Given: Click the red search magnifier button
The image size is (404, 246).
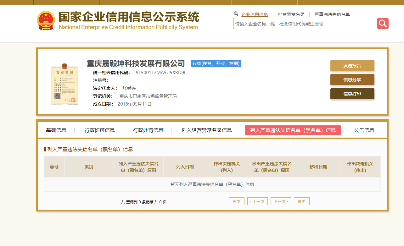Looking at the screenshot, I should pyautogui.click(x=383, y=24).
